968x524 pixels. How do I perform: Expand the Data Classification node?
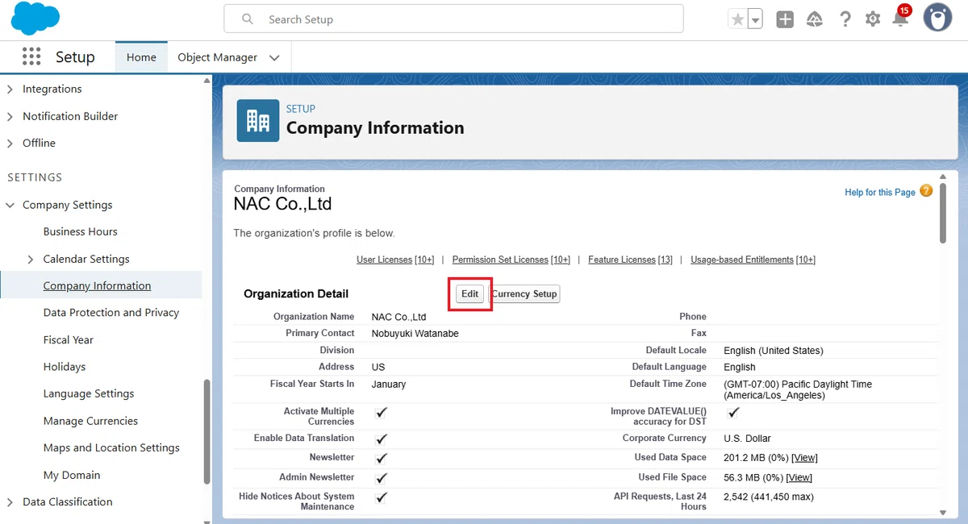[x=10, y=502]
